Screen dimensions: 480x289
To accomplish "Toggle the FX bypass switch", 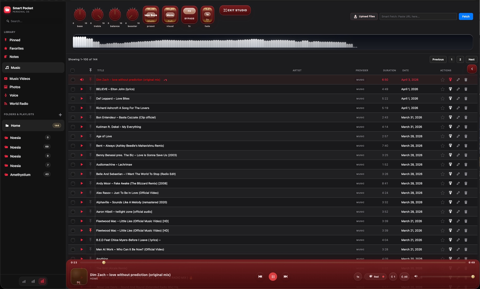I will point(189,15).
